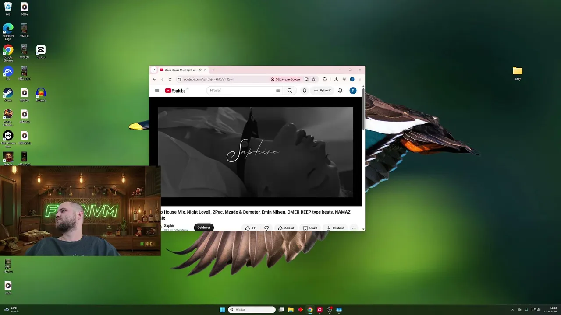Open the Windows Start button
This screenshot has width=561, height=315.
[222, 310]
